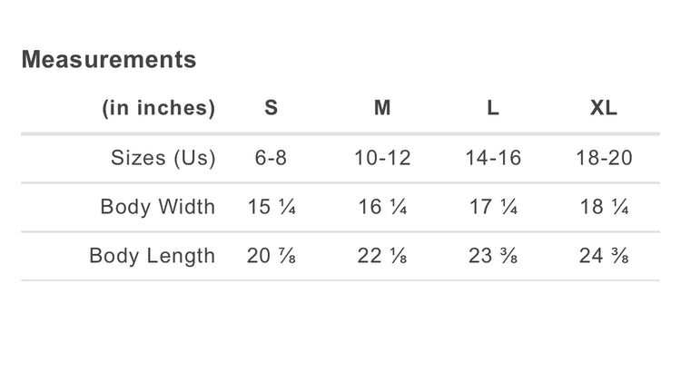The height and width of the screenshot is (382, 681).
Task: Click the 14-16 US size cell
Action: tap(493, 158)
